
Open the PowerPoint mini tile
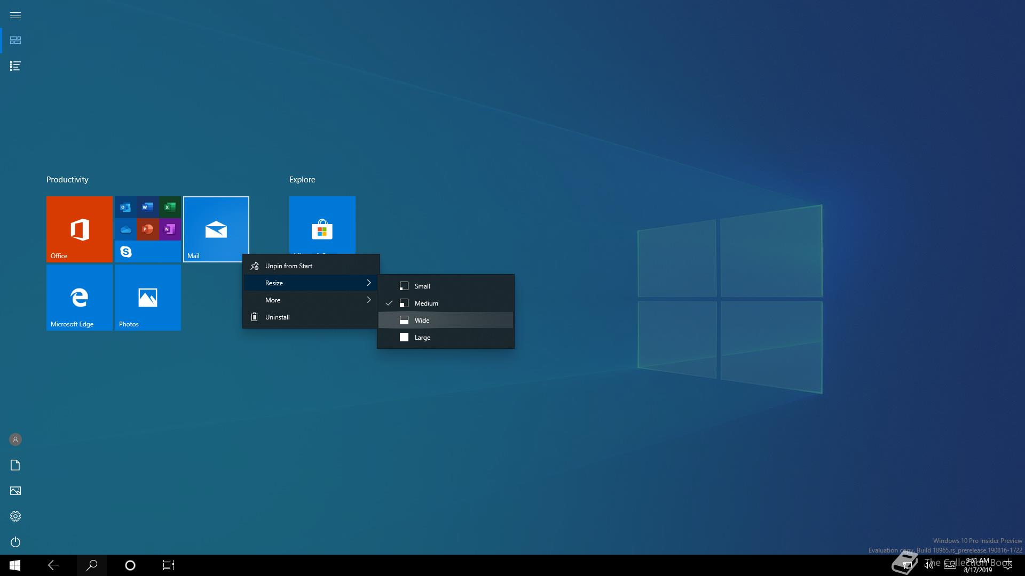coord(147,229)
